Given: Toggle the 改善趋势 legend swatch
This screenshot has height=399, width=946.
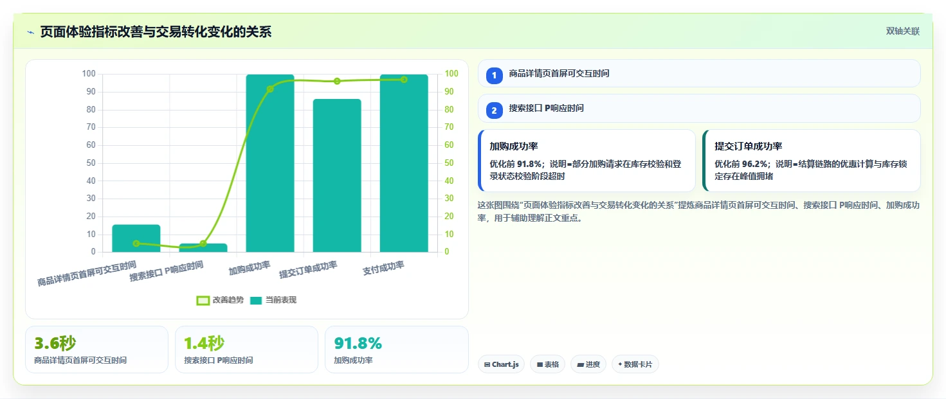Looking at the screenshot, I should point(203,300).
